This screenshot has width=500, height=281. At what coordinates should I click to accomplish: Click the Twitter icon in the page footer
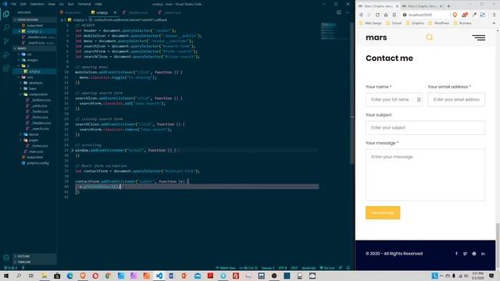(466, 254)
